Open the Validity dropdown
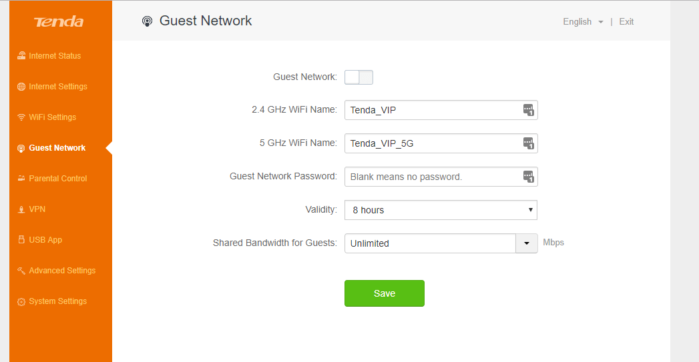Viewport: 699px width, 362px height. (x=441, y=210)
